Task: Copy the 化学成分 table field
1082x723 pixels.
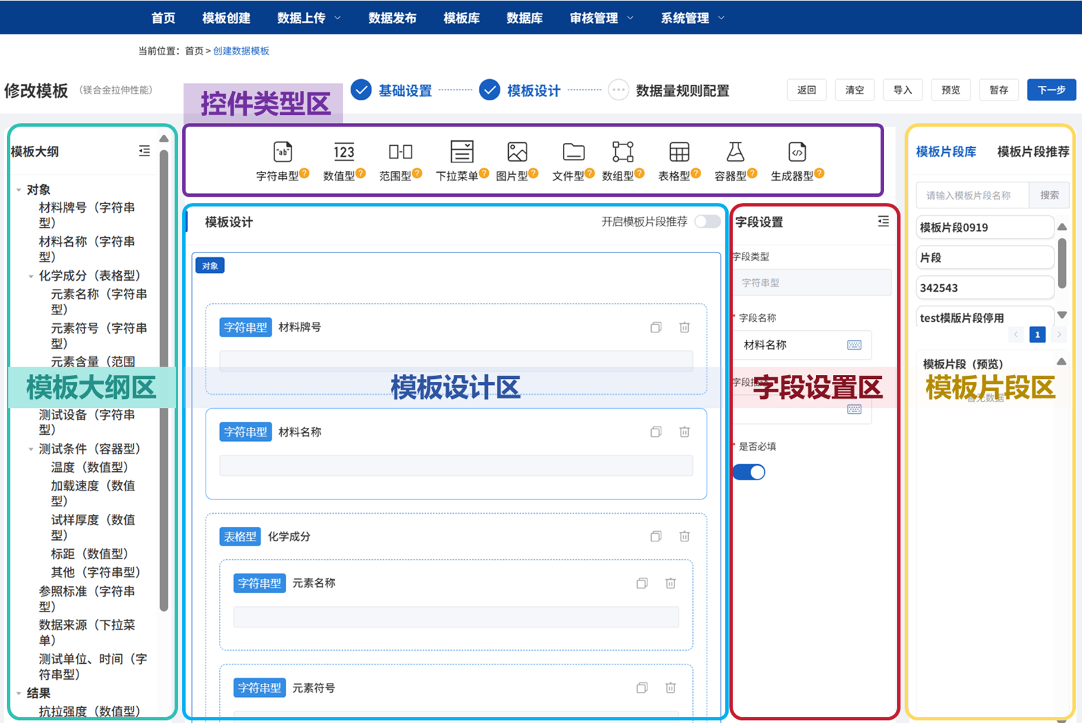Action: pos(656,537)
